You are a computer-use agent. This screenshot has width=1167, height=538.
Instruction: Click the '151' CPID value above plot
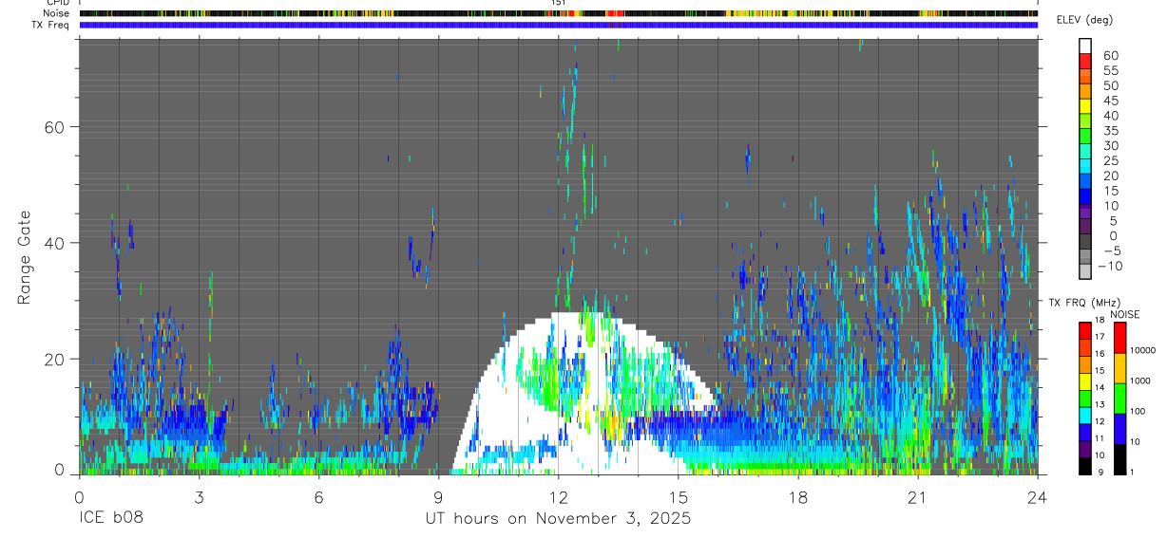[559, 3]
